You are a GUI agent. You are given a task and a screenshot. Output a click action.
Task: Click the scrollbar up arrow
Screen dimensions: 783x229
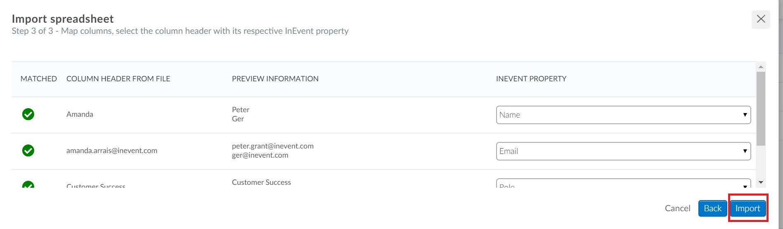pos(761,67)
